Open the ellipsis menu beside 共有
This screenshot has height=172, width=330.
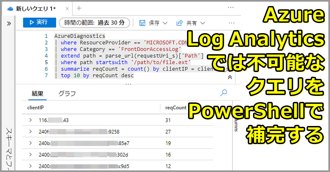click(x=231, y=23)
